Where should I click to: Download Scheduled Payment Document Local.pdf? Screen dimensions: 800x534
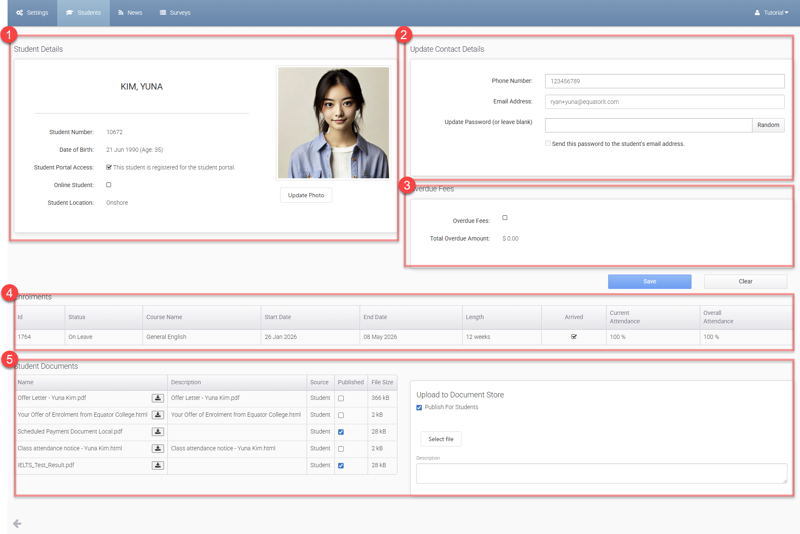(158, 432)
